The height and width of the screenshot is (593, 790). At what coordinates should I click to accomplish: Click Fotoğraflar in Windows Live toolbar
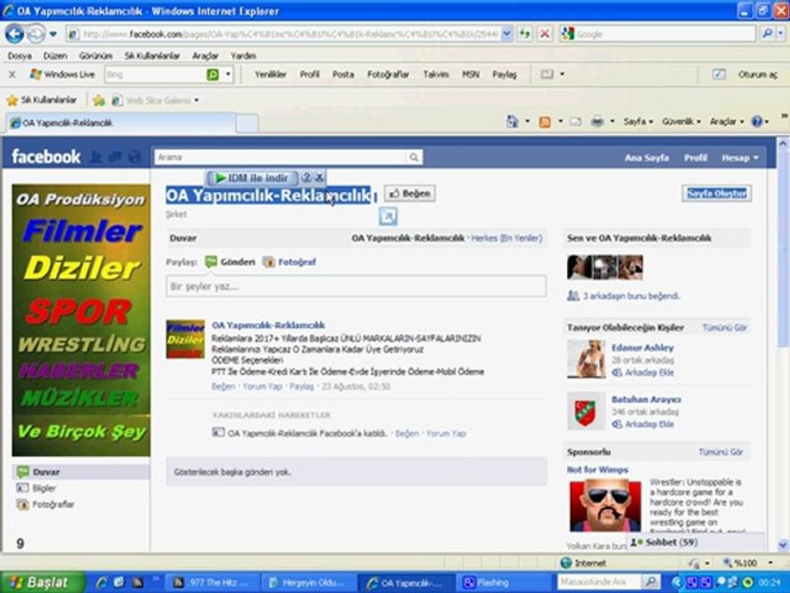388,75
